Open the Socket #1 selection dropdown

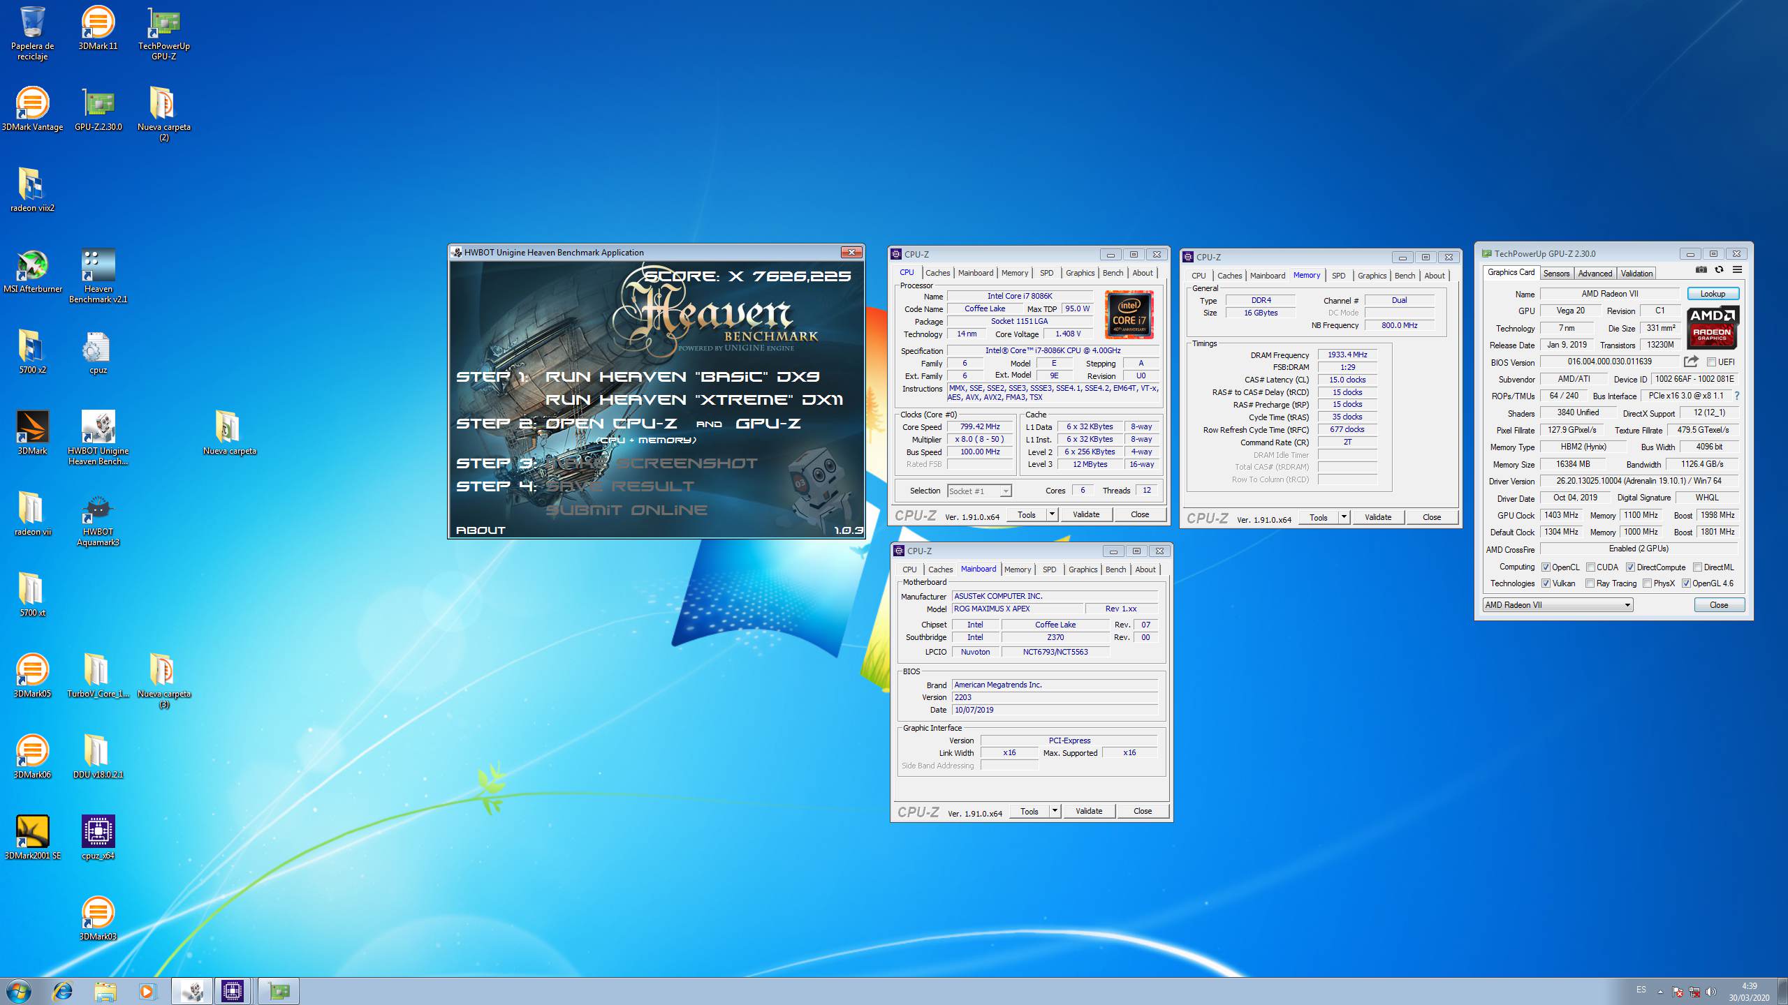[x=979, y=491]
